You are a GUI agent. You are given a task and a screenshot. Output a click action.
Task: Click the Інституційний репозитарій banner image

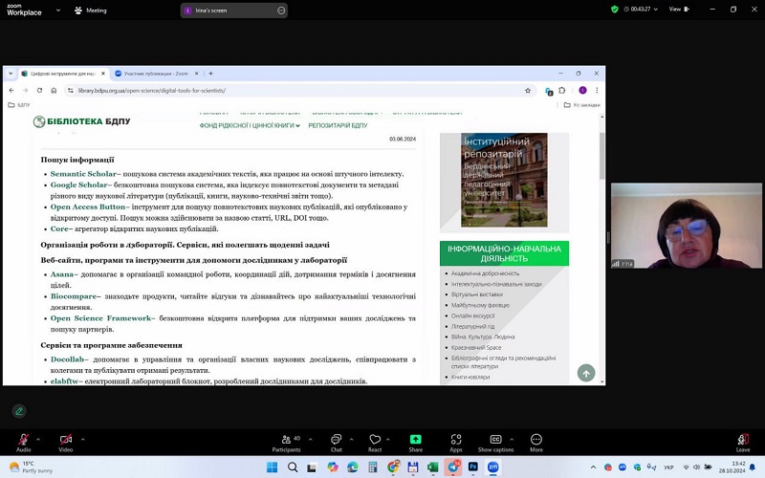[504, 180]
